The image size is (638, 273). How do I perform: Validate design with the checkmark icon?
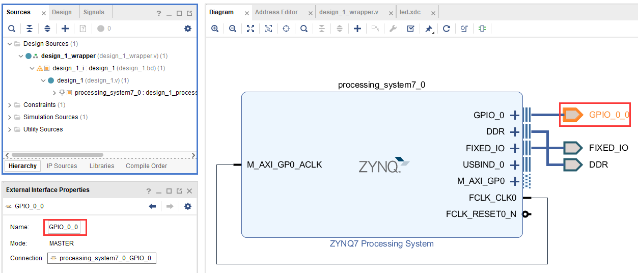411,29
